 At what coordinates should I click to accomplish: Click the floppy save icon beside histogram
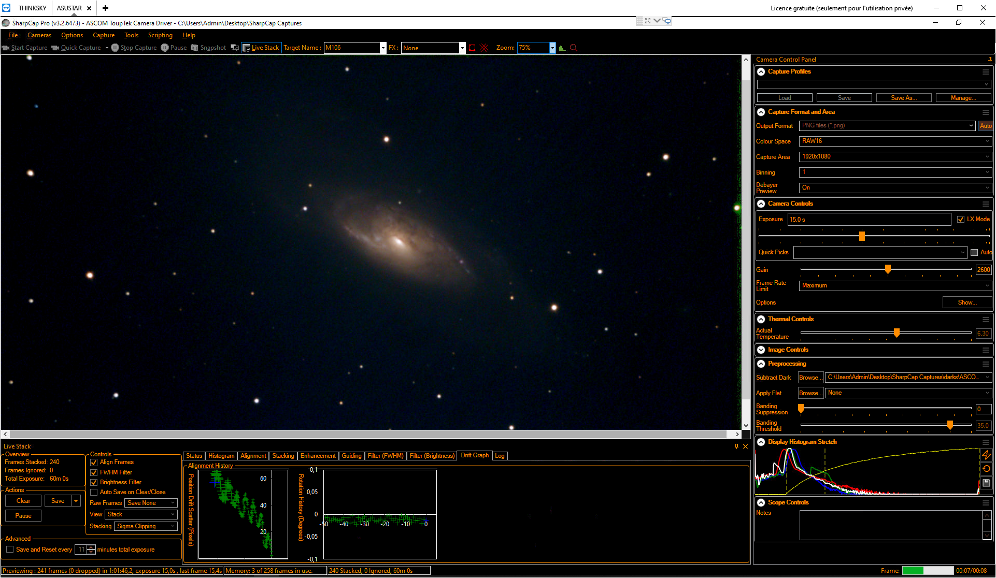986,483
